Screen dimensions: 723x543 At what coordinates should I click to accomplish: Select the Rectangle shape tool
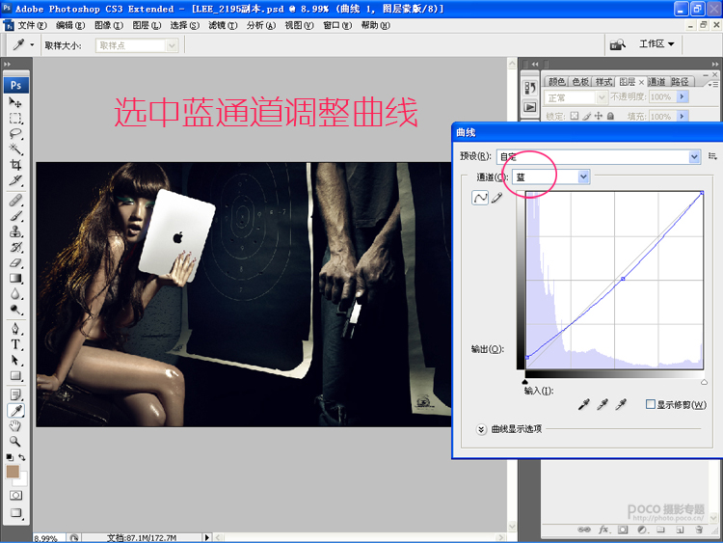pos(15,376)
